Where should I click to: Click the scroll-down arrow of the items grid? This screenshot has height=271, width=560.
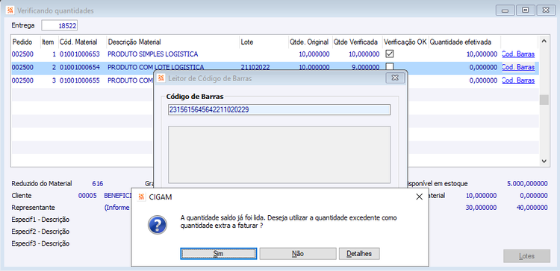(544, 162)
